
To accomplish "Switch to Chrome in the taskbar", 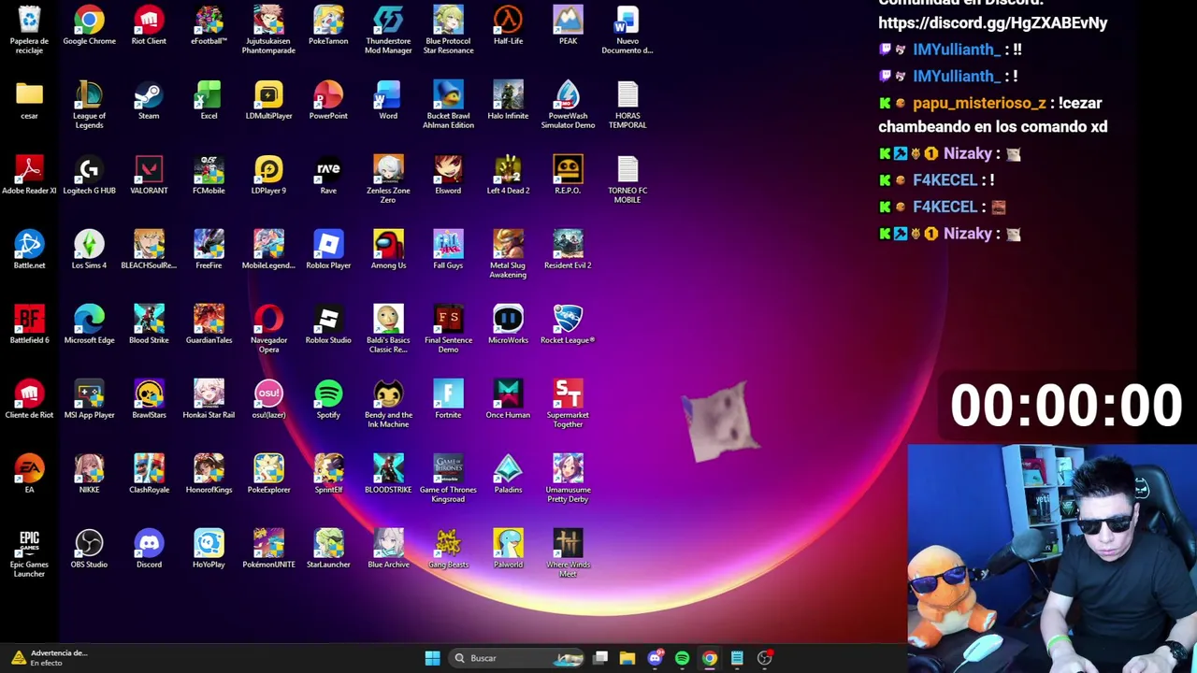I will 710,658.
